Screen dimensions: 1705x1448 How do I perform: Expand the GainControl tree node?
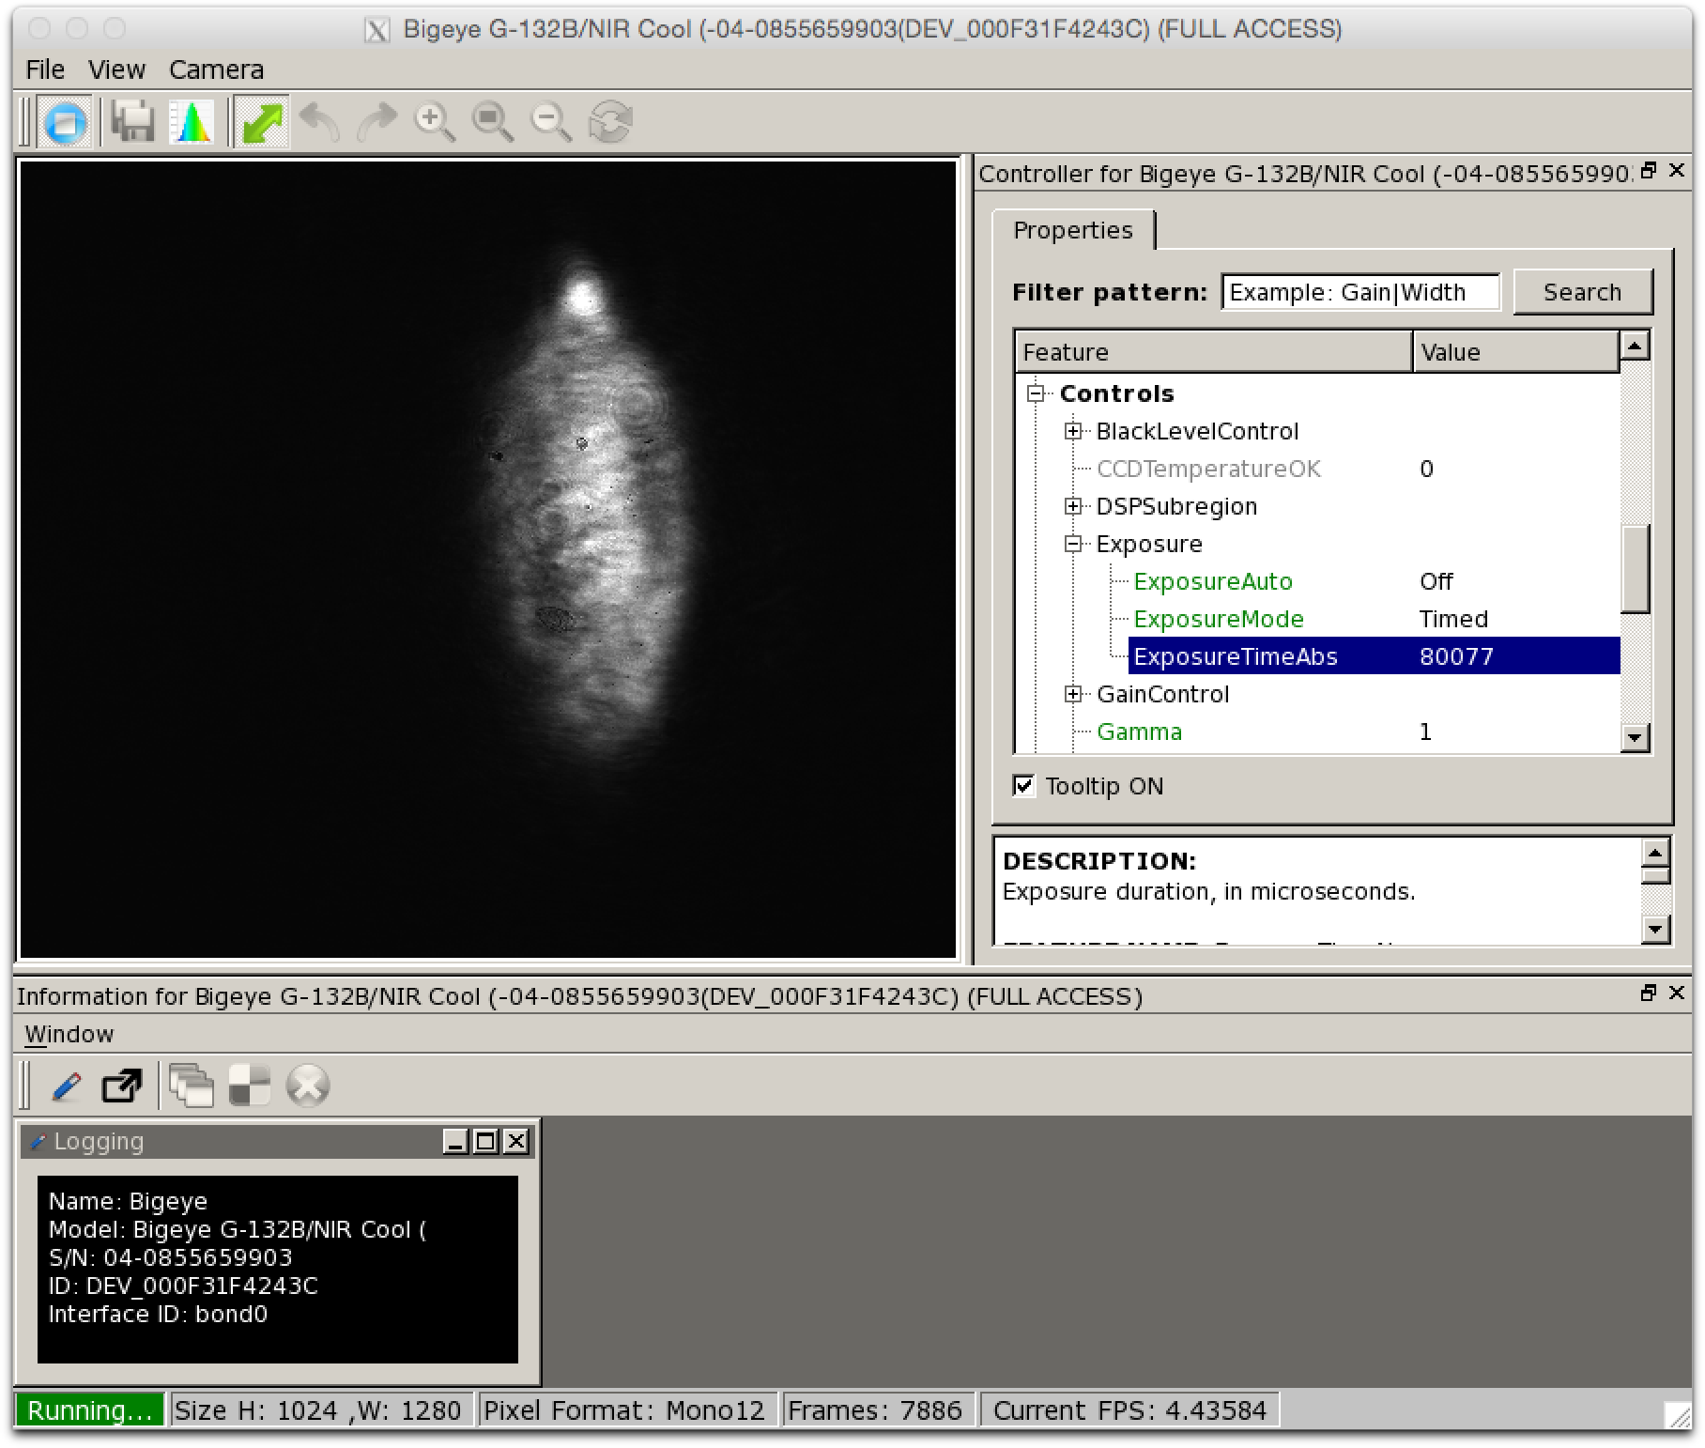coord(1073,694)
